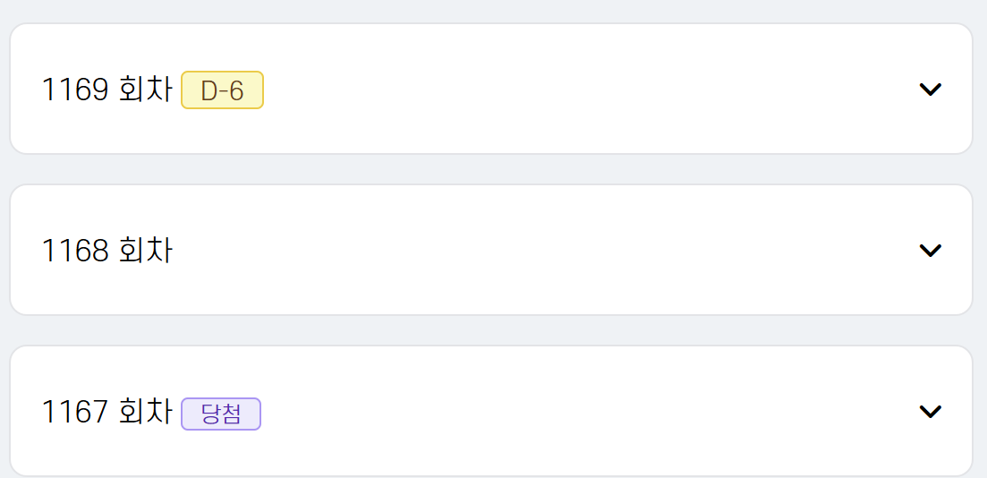Show details for the winning round 1167

point(931,412)
